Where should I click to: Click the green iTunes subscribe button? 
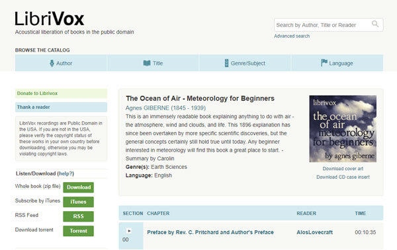(x=79, y=202)
